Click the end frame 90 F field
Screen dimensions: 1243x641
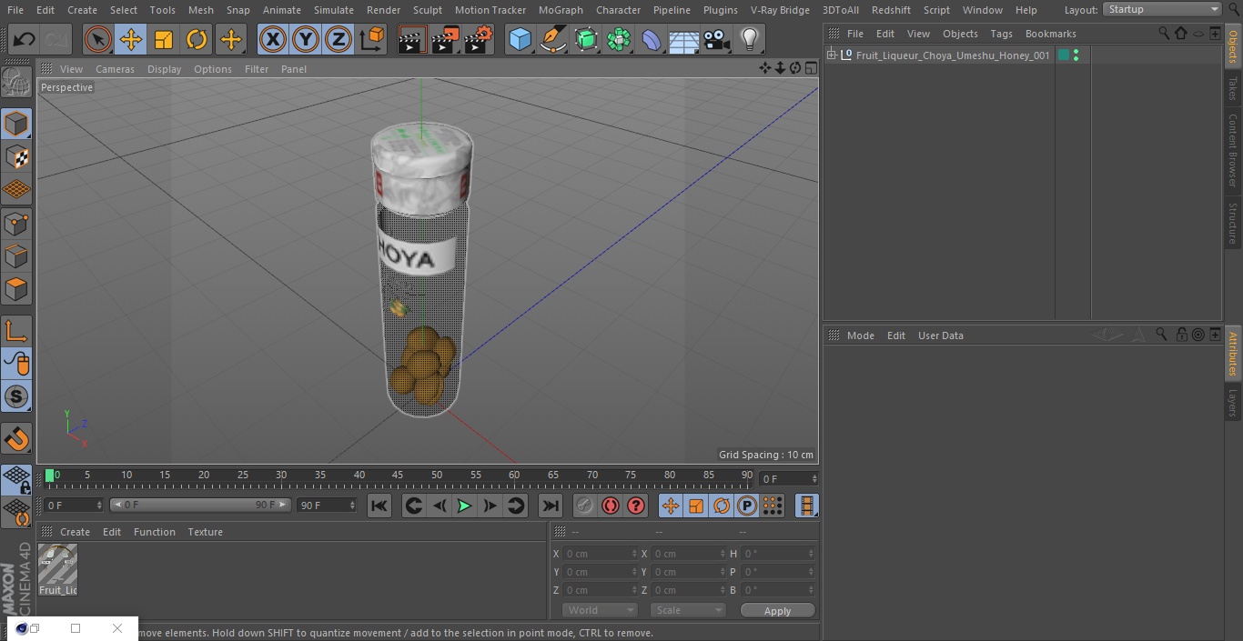[327, 505]
